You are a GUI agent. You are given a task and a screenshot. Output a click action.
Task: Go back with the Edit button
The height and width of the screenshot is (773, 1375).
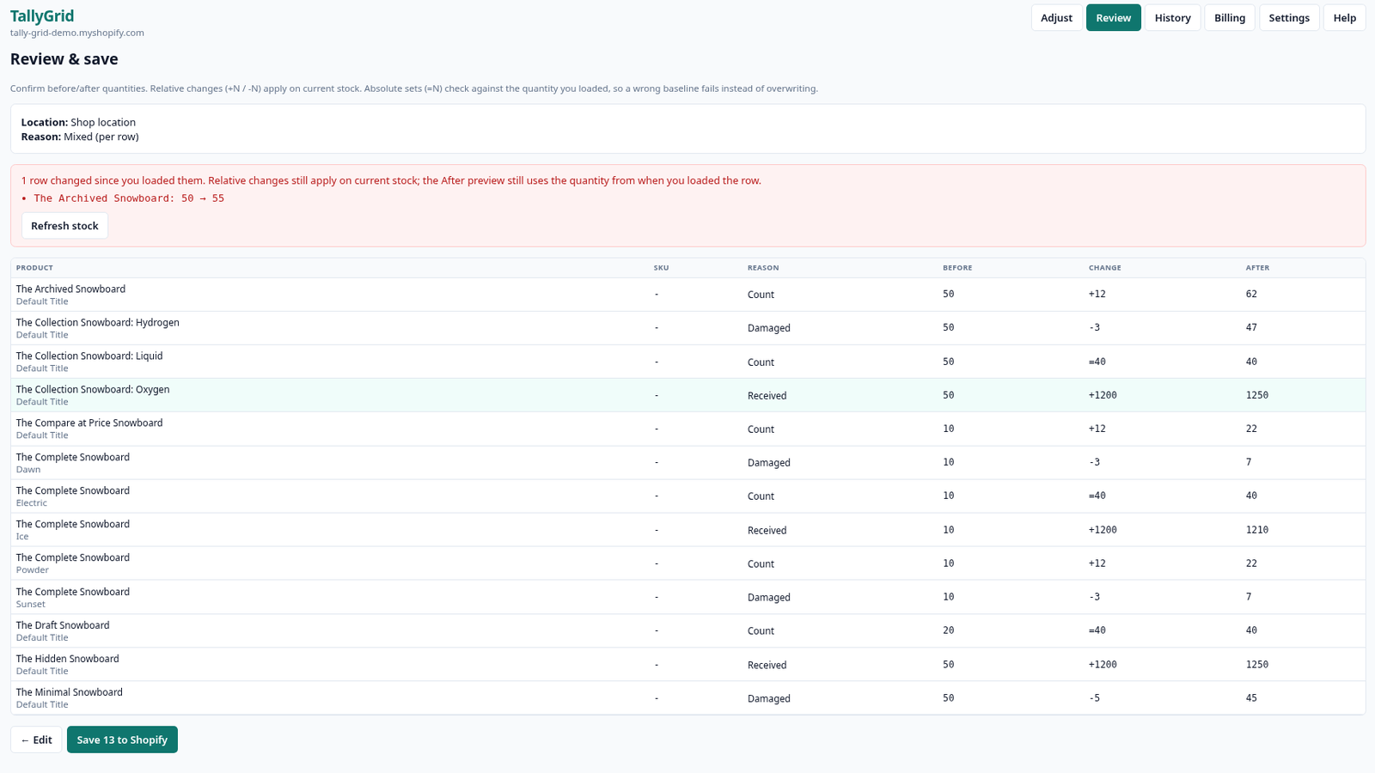pos(36,740)
